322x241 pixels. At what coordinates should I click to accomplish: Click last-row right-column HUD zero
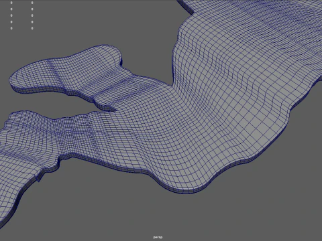[32, 28]
